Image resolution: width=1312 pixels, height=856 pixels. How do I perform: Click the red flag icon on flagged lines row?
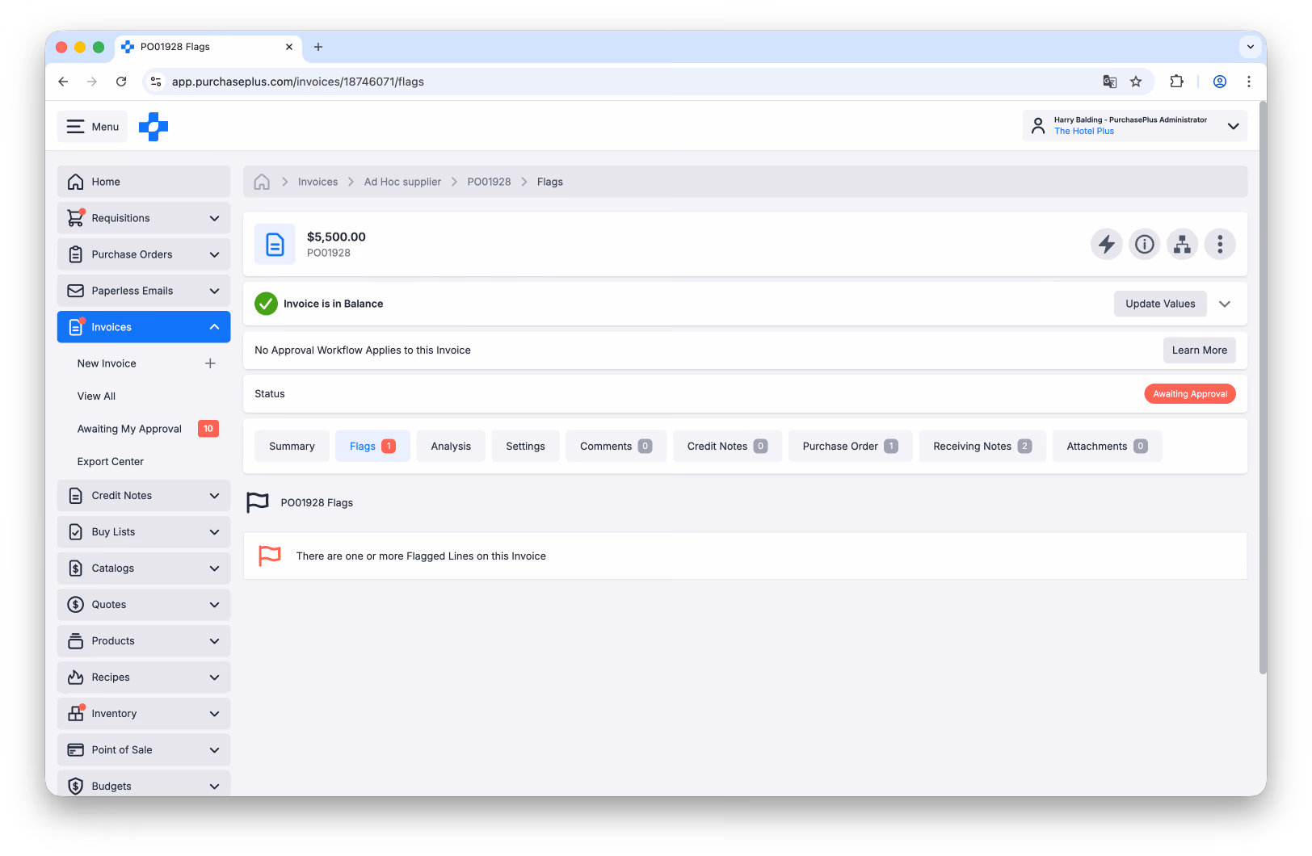tap(270, 556)
